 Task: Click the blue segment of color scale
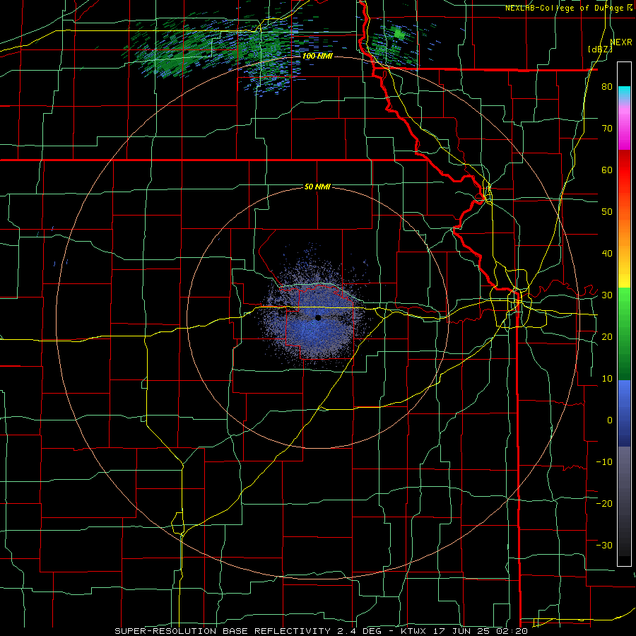tap(624, 413)
